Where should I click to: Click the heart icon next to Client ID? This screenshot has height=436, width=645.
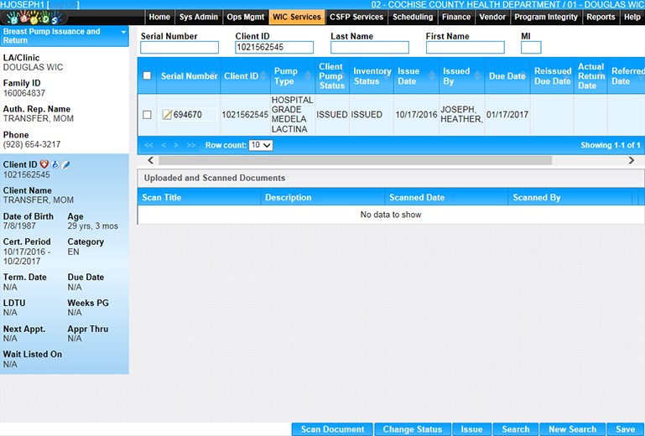pyautogui.click(x=44, y=165)
